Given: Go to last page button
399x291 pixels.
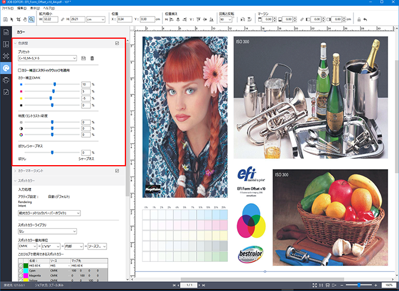Looking at the screenshot, I should click(x=204, y=285).
